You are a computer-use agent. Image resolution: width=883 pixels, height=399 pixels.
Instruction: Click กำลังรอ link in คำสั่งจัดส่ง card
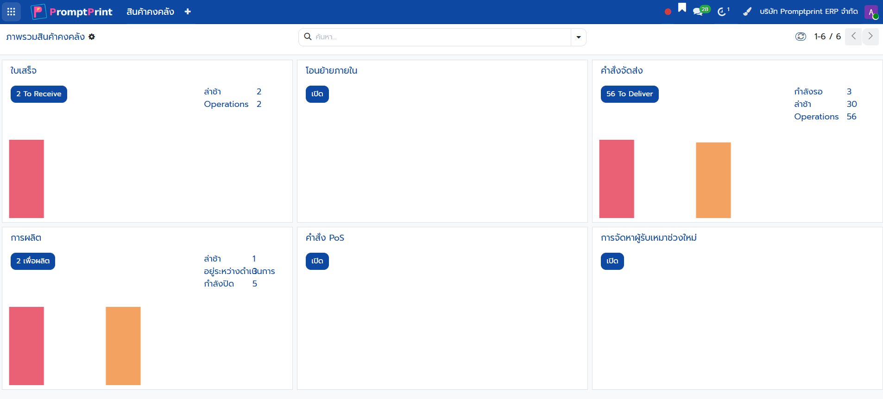point(808,92)
